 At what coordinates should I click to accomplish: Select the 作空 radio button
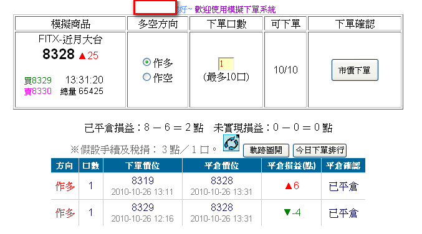point(146,77)
